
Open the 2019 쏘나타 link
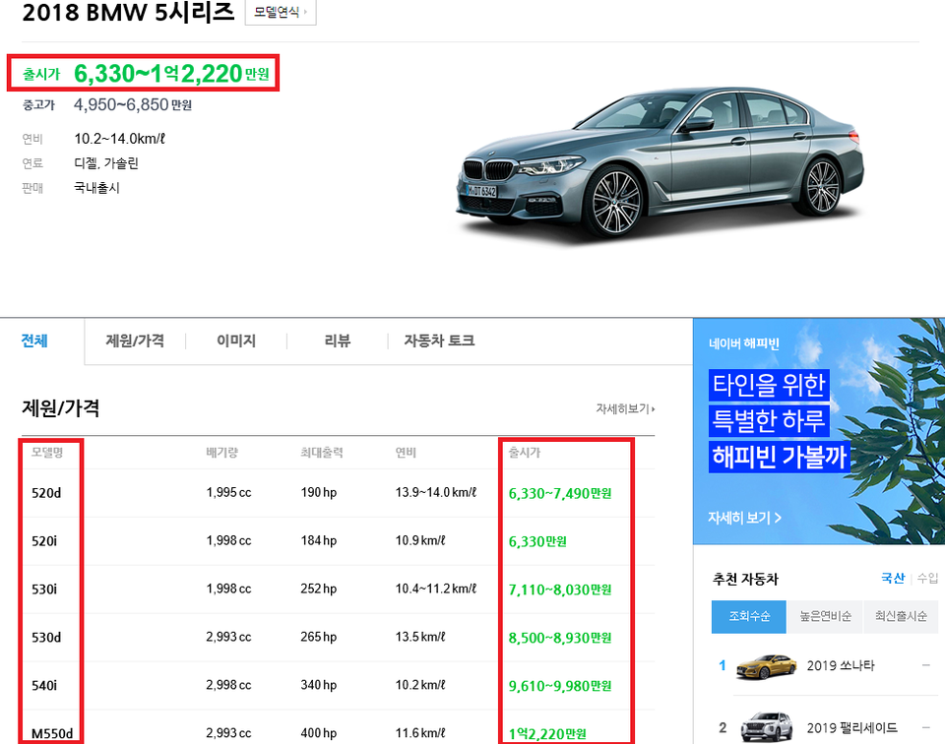840,665
